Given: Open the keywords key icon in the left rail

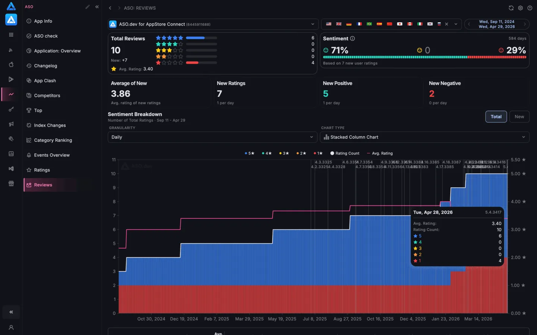Looking at the screenshot, I should click(x=11, y=109).
